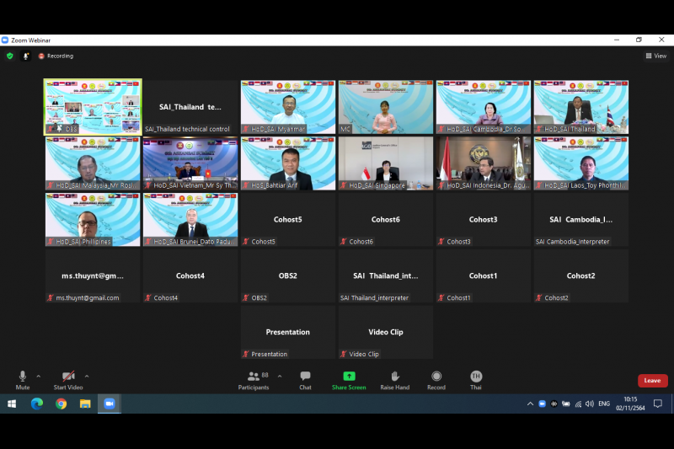
Task: Click the Recording status indicator
Action: tap(56, 56)
